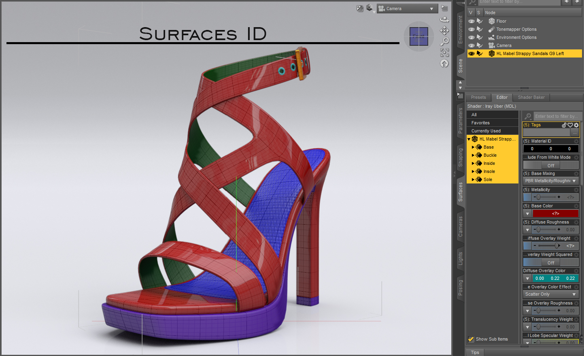
Task: Open the Camera view selection dropdown
Action: click(x=407, y=9)
